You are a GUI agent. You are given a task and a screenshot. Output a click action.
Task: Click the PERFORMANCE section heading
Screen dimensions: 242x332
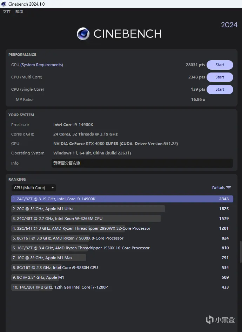(x=22, y=55)
